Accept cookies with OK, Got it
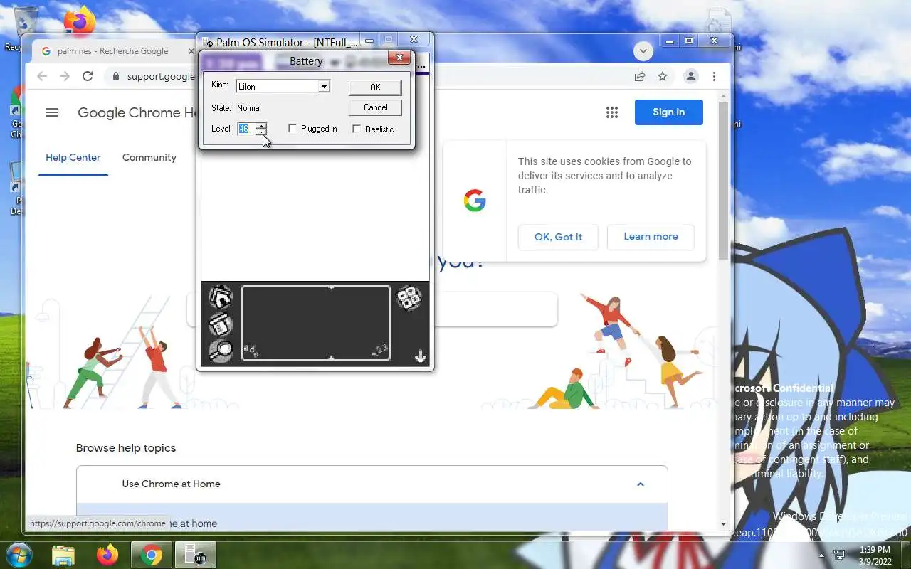The height and width of the screenshot is (569, 911). pos(558,237)
